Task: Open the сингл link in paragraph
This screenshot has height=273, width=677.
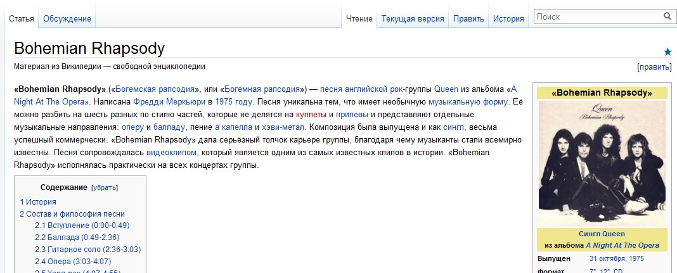Action: tap(453, 128)
